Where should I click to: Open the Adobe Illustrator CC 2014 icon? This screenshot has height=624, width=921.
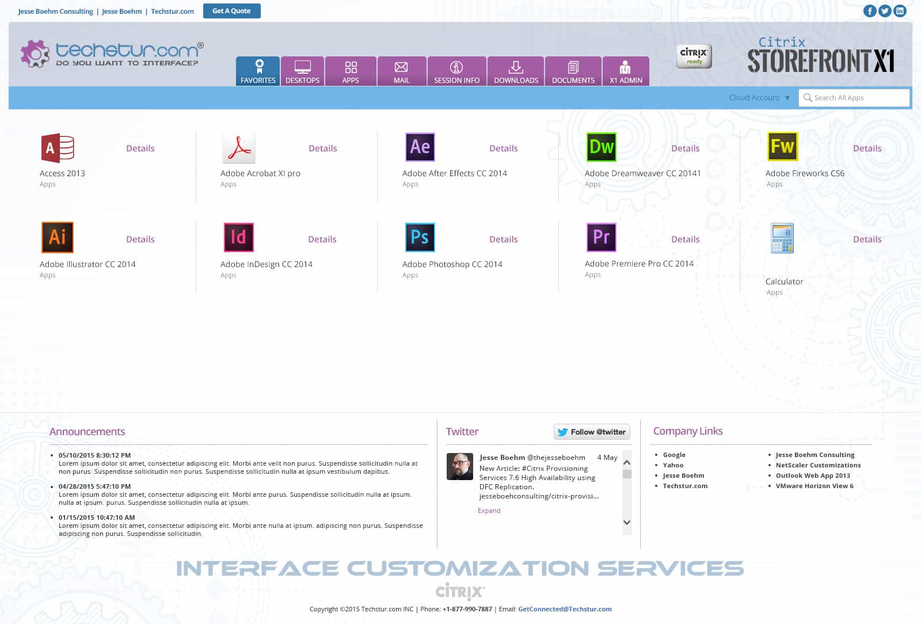(x=58, y=237)
